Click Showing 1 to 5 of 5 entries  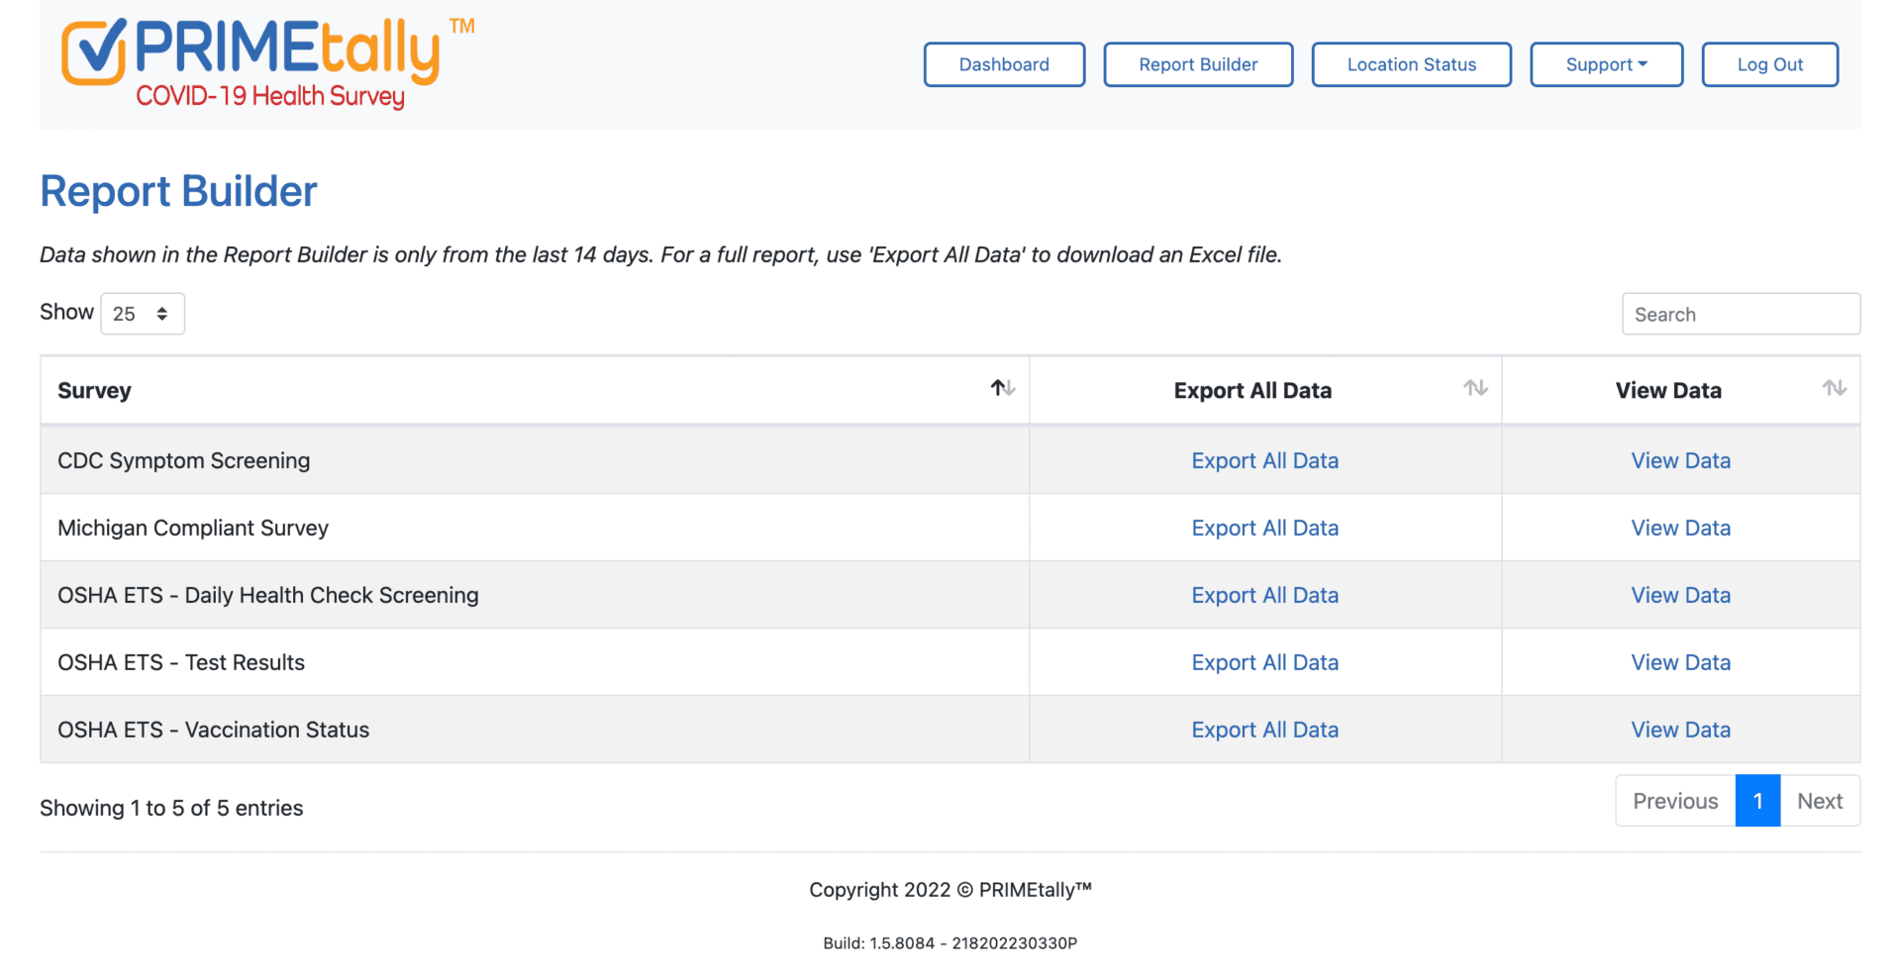[x=171, y=808]
